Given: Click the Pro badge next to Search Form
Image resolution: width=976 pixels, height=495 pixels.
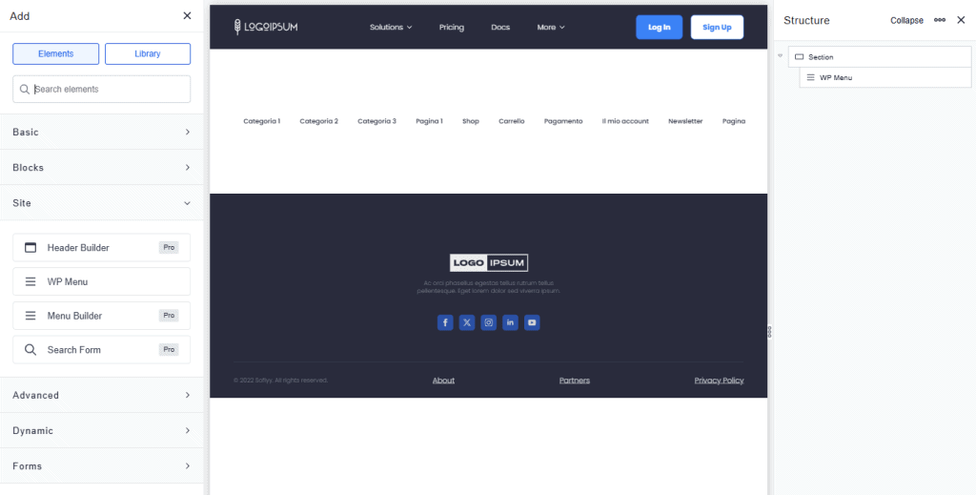Looking at the screenshot, I should point(169,349).
